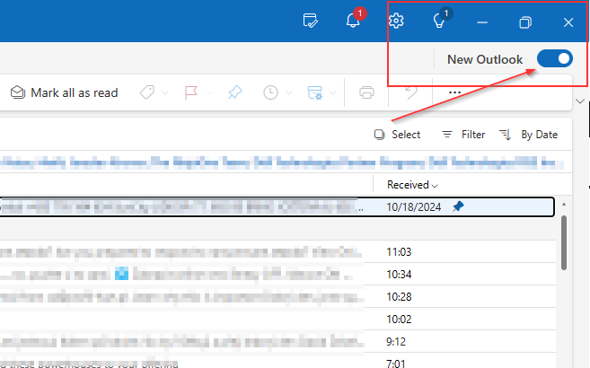Click the Select button

(397, 135)
